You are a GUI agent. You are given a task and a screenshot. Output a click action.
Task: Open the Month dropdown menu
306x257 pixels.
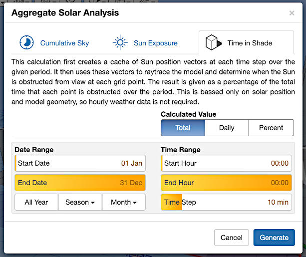124,202
